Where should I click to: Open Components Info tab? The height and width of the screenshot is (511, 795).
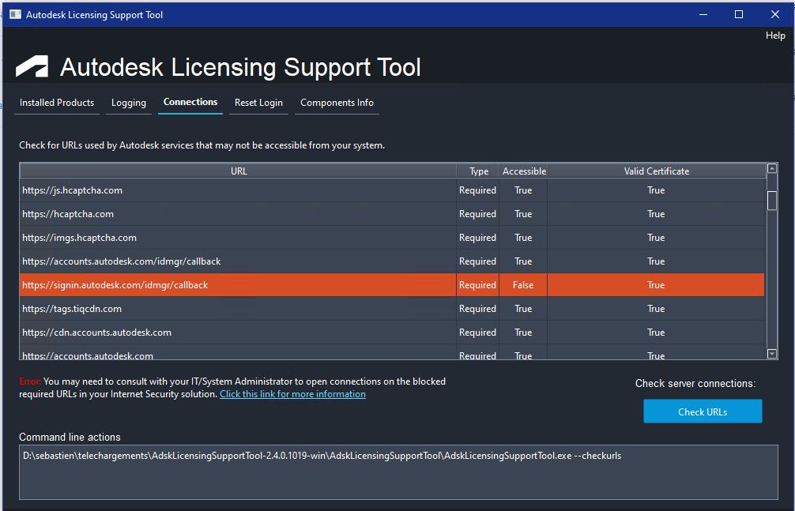(337, 103)
